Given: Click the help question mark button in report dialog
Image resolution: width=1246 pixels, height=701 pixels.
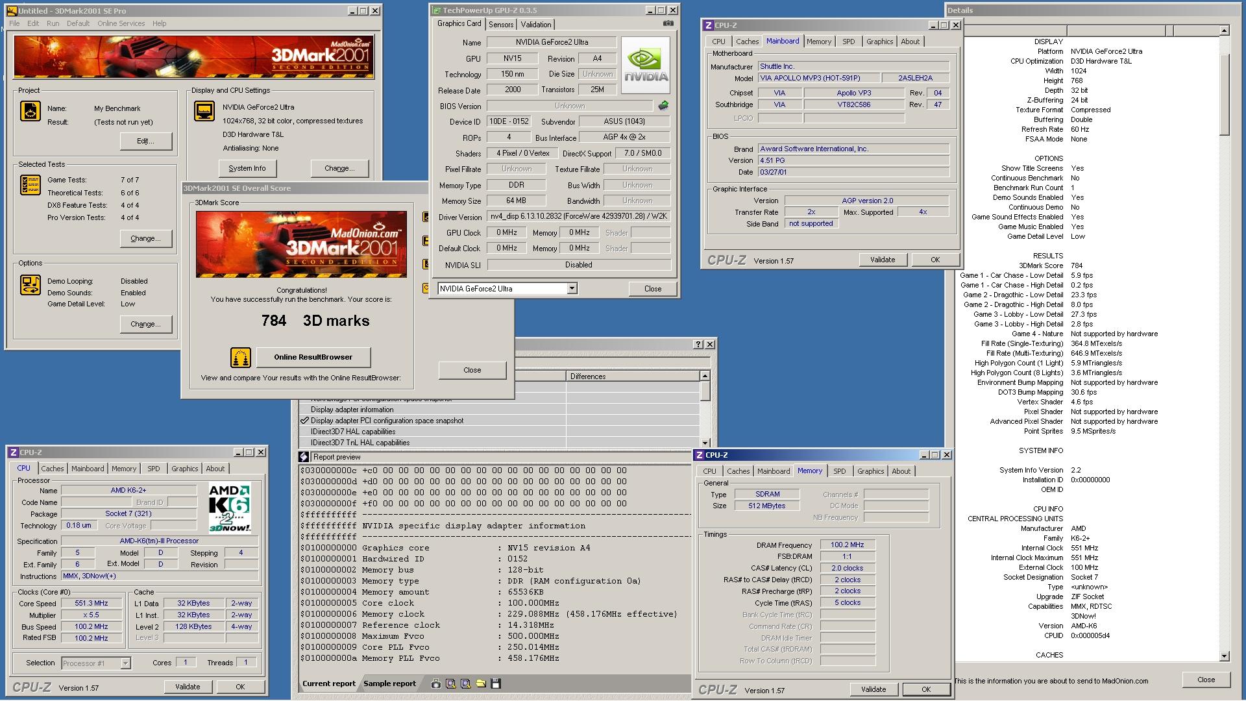Looking at the screenshot, I should pos(698,345).
